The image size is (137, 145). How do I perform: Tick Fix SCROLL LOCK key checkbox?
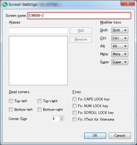(74, 112)
